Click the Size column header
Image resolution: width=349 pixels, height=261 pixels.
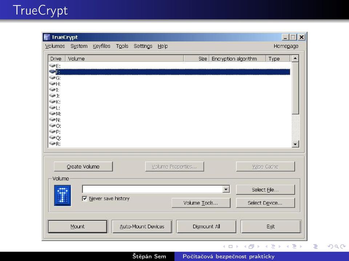coord(196,59)
